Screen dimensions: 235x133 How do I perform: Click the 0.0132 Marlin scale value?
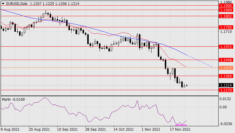tap(225, 99)
